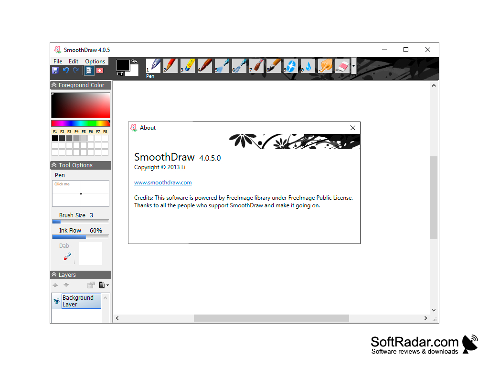Select the airbrush tool numbered 5
The width and height of the screenshot is (489, 366).
pyautogui.click(x=222, y=66)
